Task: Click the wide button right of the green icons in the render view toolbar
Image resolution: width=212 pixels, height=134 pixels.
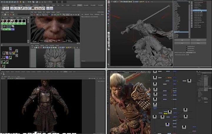Action: pos(68,14)
